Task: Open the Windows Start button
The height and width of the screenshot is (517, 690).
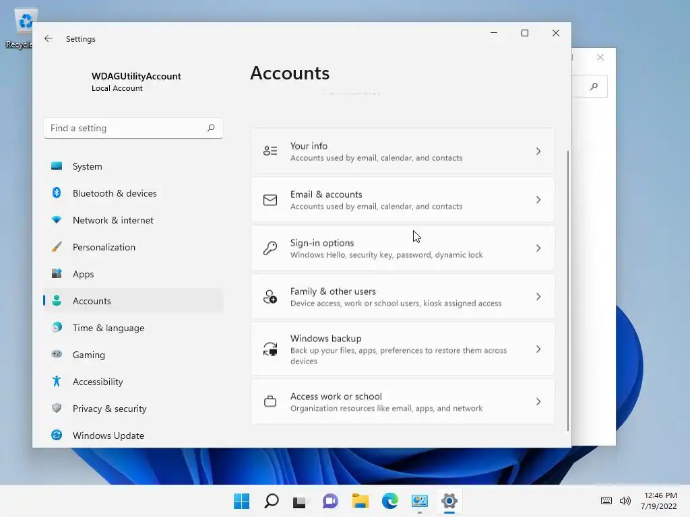Action: pyautogui.click(x=241, y=501)
